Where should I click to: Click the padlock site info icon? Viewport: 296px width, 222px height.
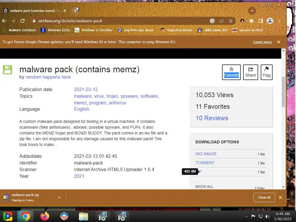(x=34, y=21)
